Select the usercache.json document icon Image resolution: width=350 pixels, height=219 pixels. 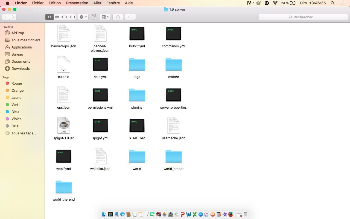pos(174,126)
